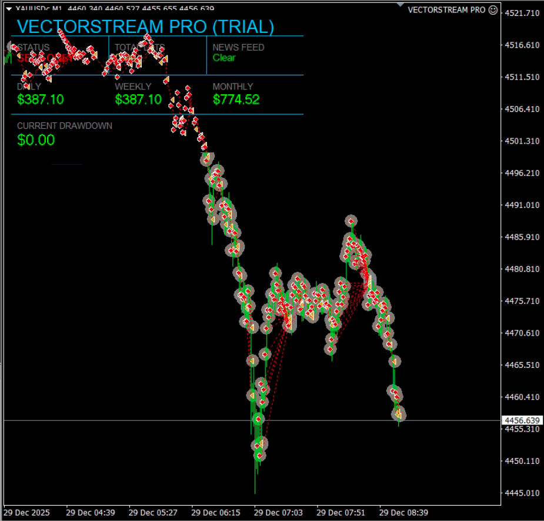The image size is (544, 521).
Task: Click the 4485.910 price scale label
Action: tap(522, 237)
